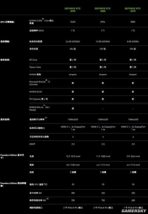Select the boost clock value 1.71

[103, 30]
